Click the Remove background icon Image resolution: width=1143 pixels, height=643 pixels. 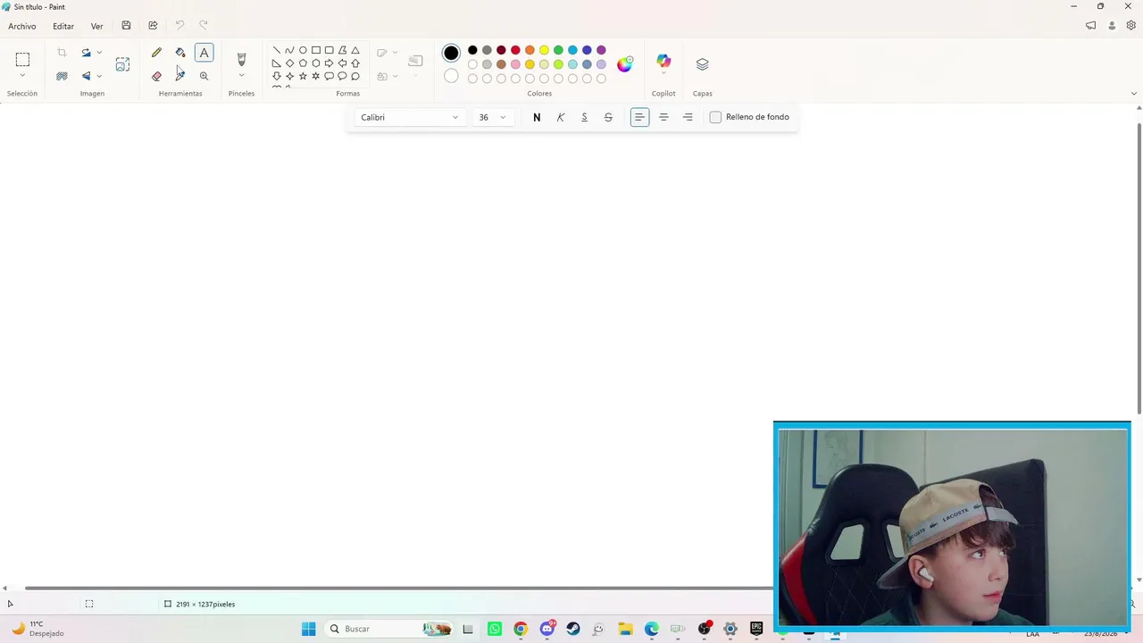pyautogui.click(x=62, y=76)
